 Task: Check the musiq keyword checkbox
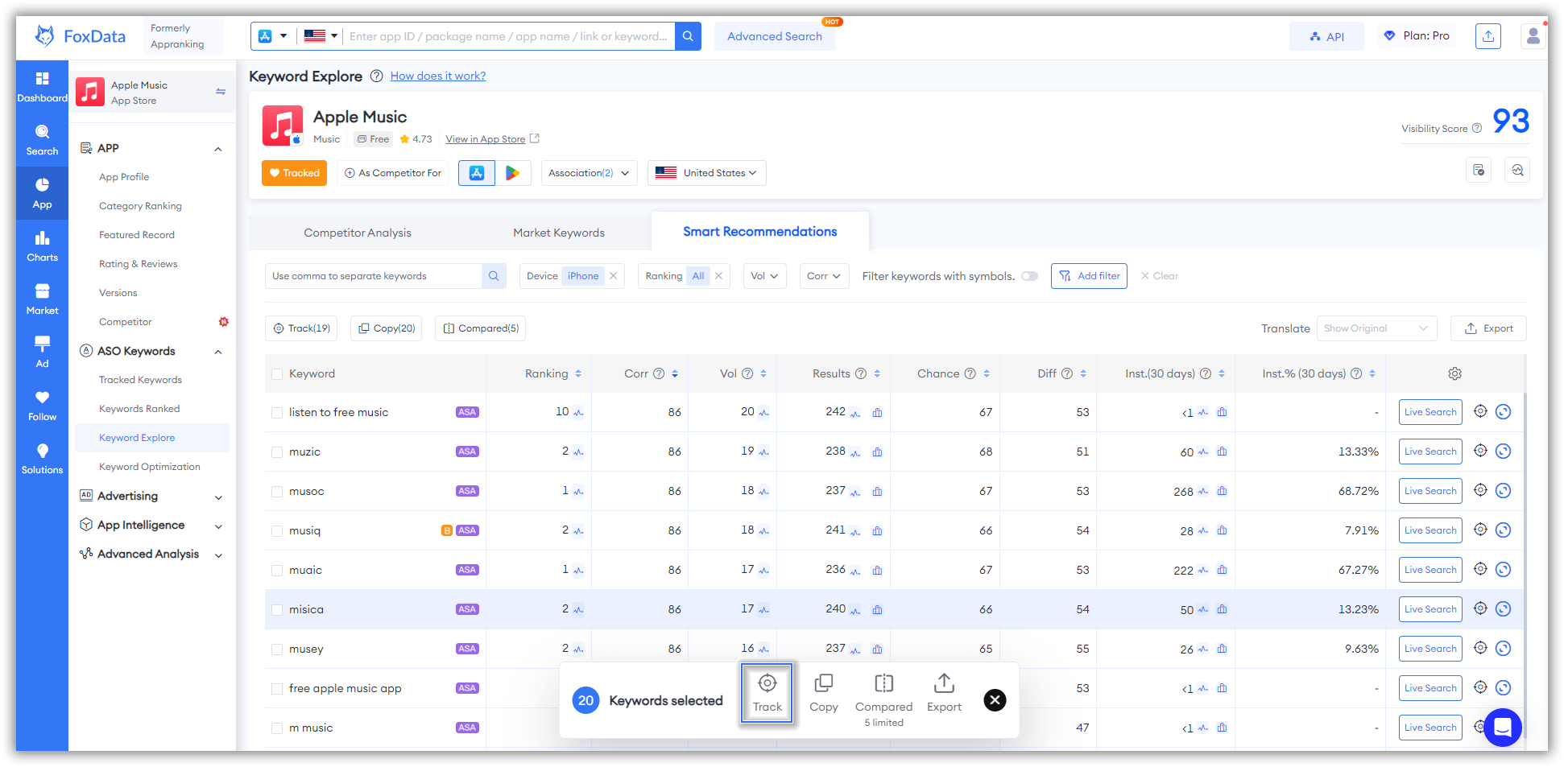(x=277, y=531)
